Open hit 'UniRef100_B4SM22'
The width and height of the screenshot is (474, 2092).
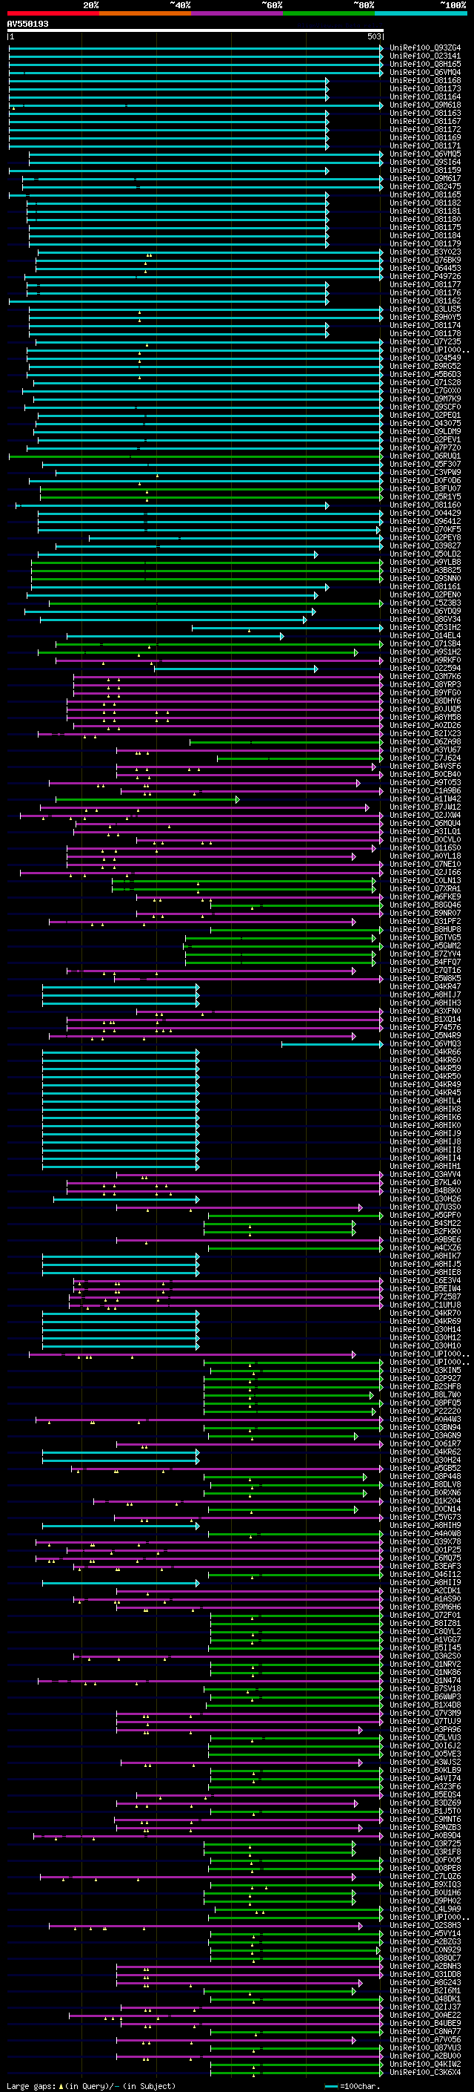[x=425, y=1223]
